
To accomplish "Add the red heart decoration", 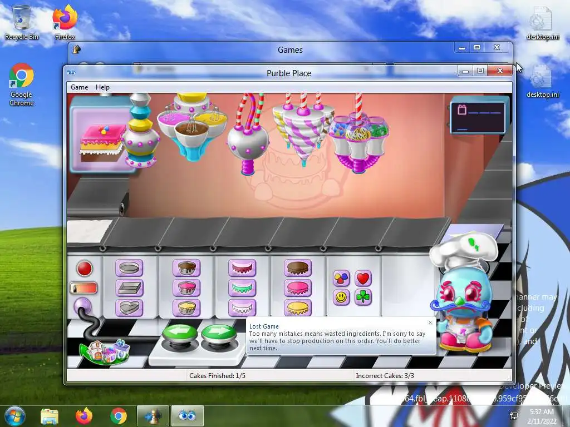I will tap(363, 279).
